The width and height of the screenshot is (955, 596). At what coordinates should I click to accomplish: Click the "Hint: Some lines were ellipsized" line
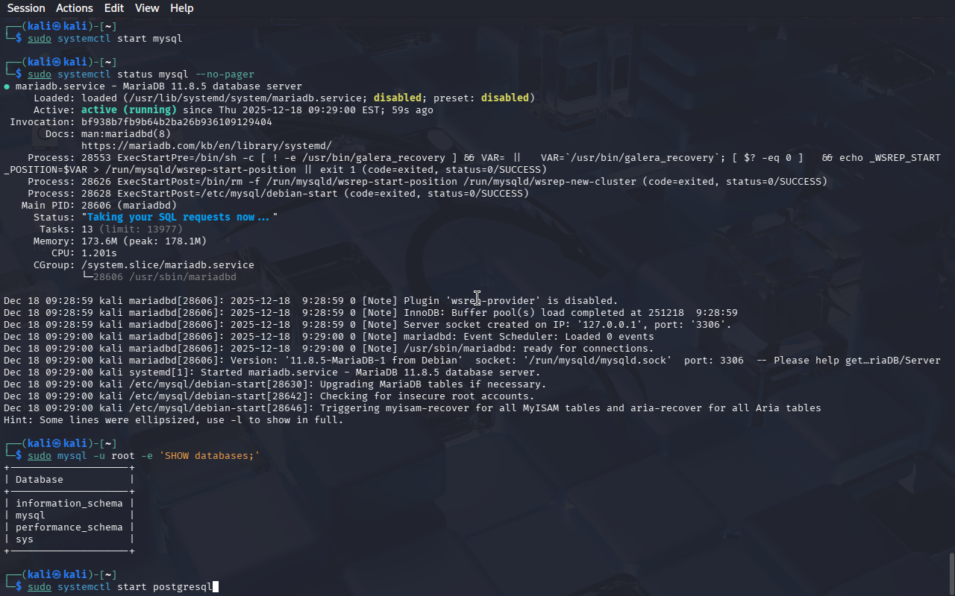coord(173,420)
